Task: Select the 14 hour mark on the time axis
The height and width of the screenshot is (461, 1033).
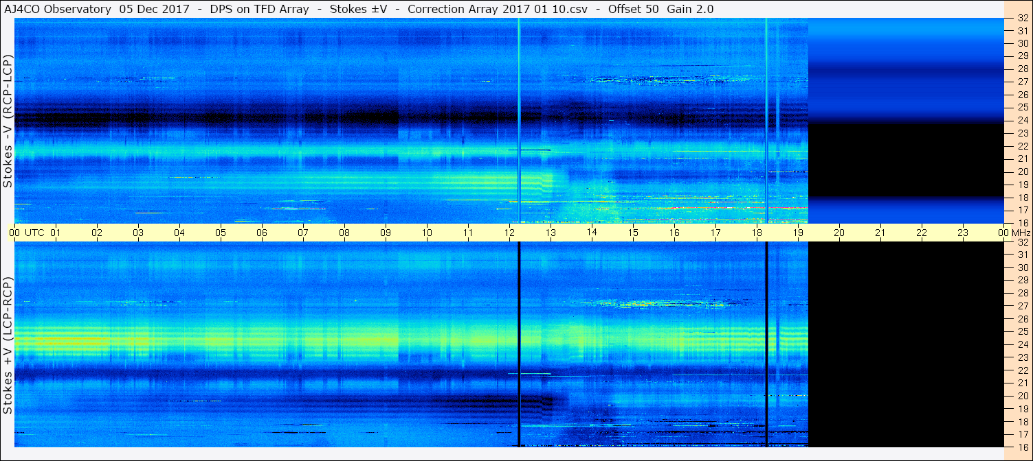Action: tap(592, 233)
